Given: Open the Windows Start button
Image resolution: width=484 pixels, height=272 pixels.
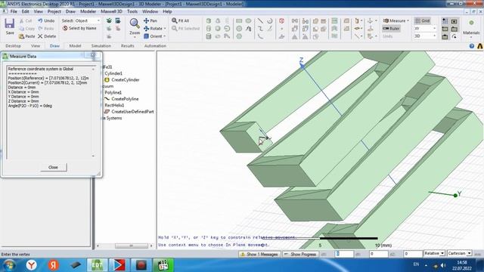Looking at the screenshot, I should pos(9,265).
